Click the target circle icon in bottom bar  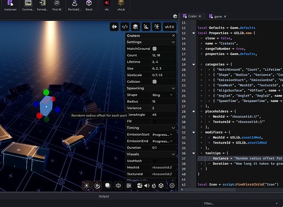(172, 185)
